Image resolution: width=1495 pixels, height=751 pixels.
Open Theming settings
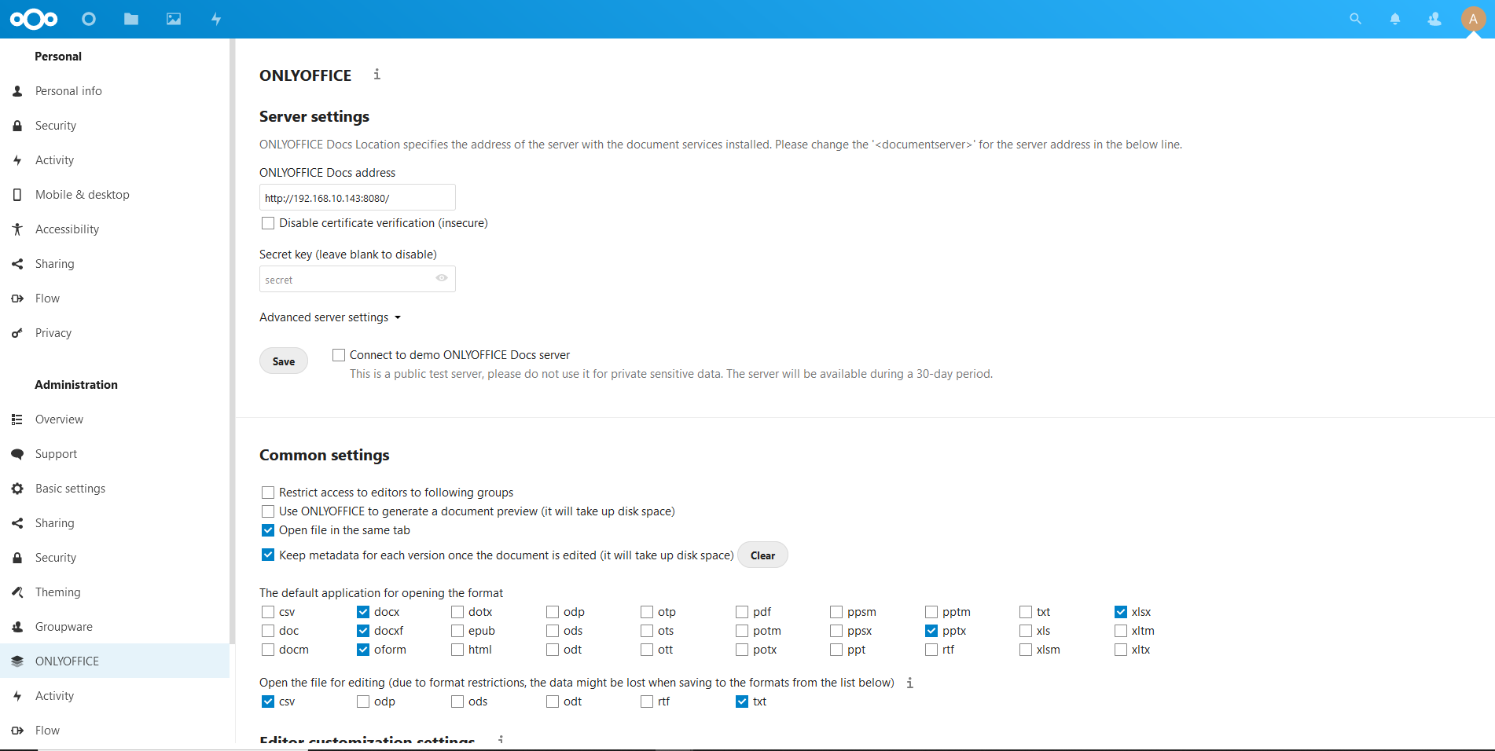point(115,592)
